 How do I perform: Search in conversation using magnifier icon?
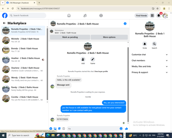point(154,44)
